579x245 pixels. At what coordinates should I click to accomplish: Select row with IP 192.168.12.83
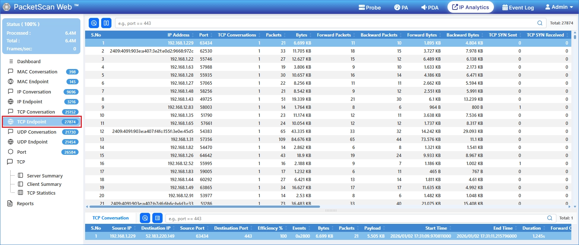(329, 107)
